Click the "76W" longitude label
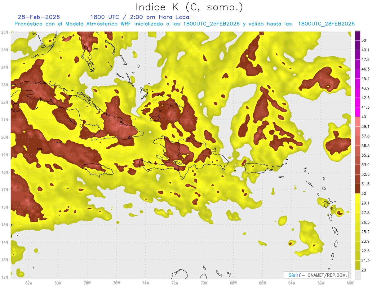Viewport: 372px width, 287px height. (x=117, y=283)
